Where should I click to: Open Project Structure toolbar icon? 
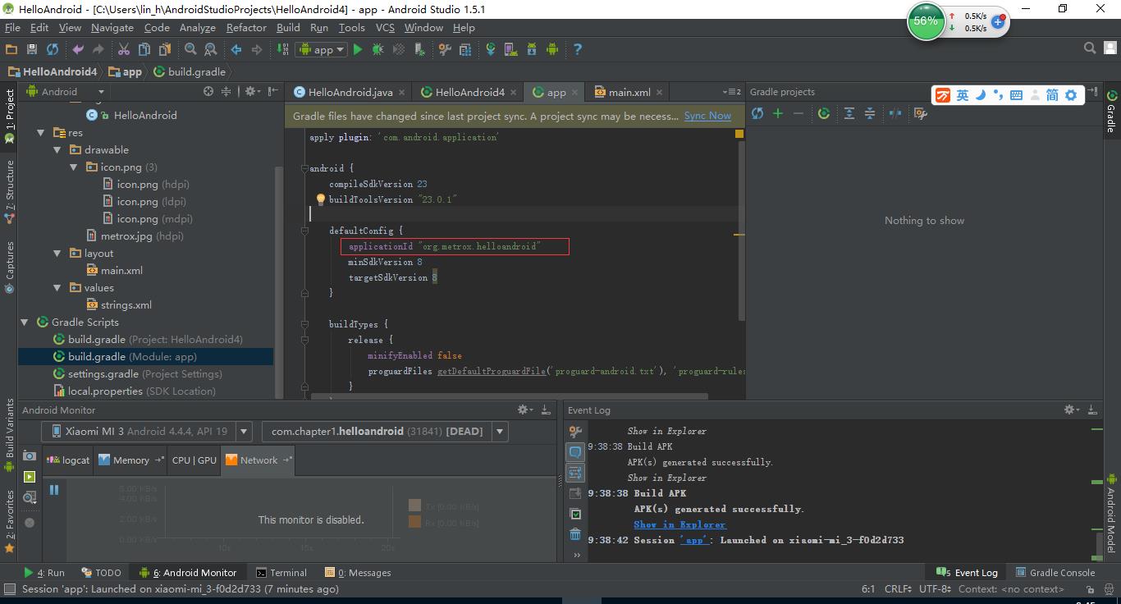(465, 49)
